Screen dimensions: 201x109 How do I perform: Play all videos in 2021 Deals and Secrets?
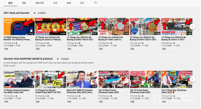(x=40, y=13)
